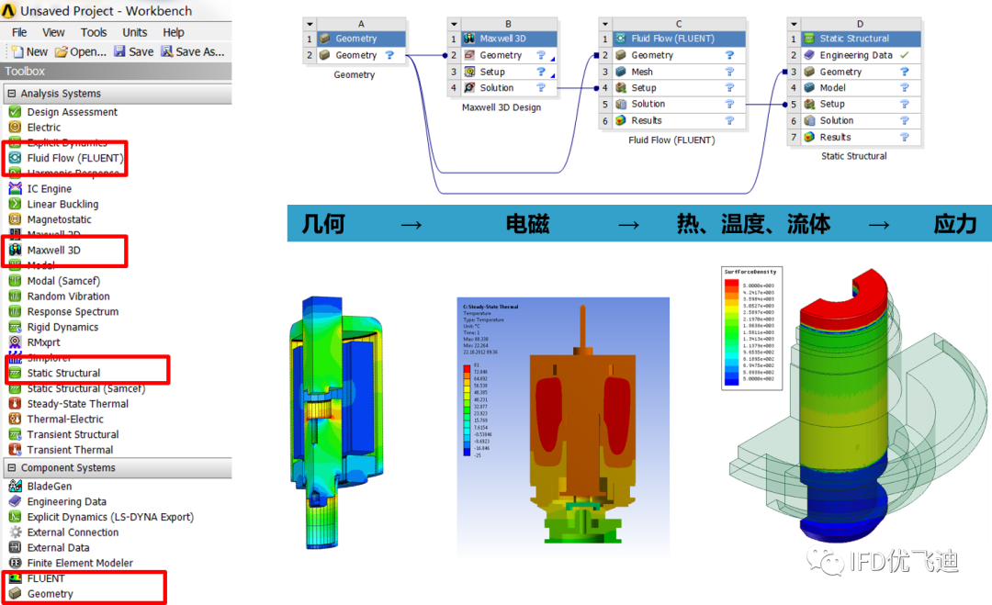Screen dimensions: 992x605
Task: Open dropdown arrow of system C
Action: tap(604, 24)
